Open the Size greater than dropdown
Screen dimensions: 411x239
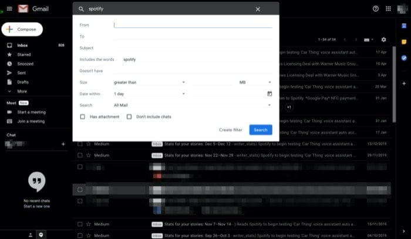tap(149, 82)
